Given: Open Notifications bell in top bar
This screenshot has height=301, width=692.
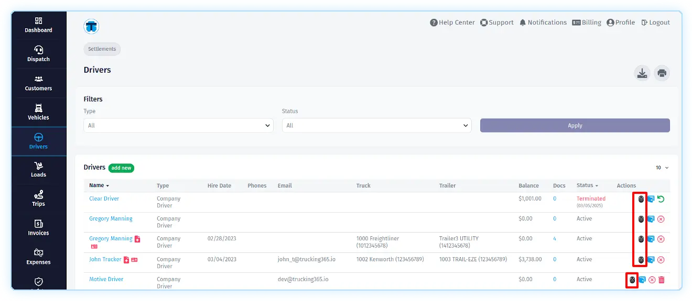Looking at the screenshot, I should (x=543, y=22).
